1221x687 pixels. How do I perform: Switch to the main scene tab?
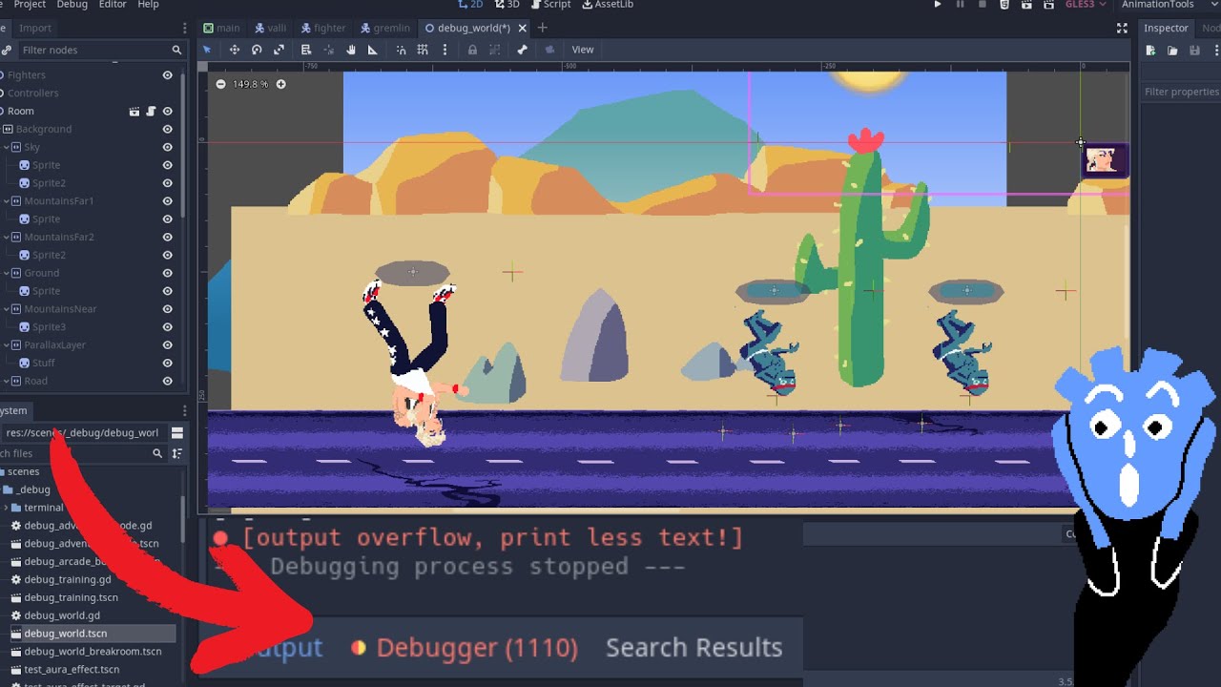tap(221, 28)
